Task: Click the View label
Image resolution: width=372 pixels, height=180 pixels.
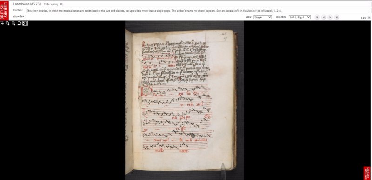Action: point(248,17)
